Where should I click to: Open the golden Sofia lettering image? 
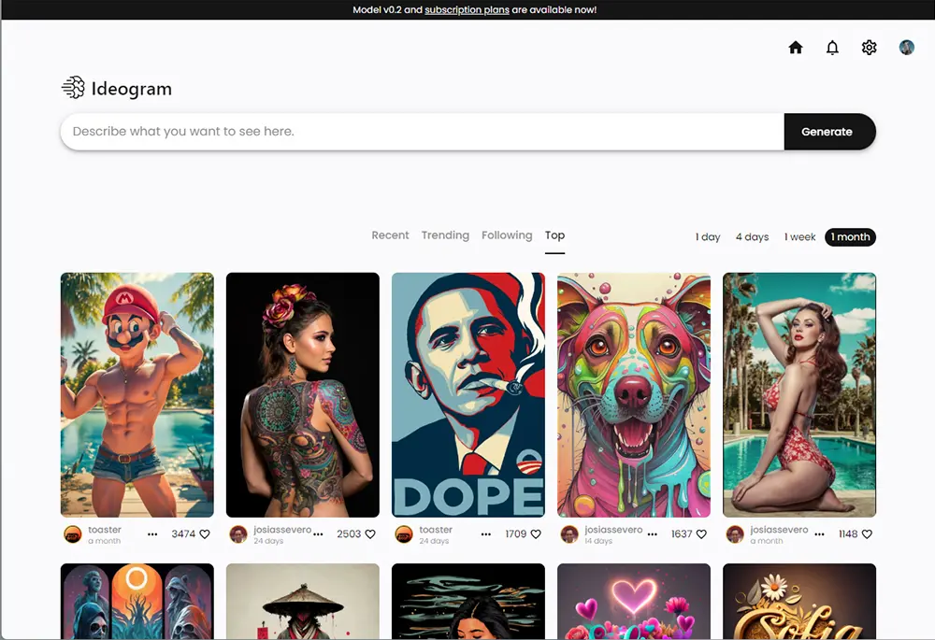[799, 602]
